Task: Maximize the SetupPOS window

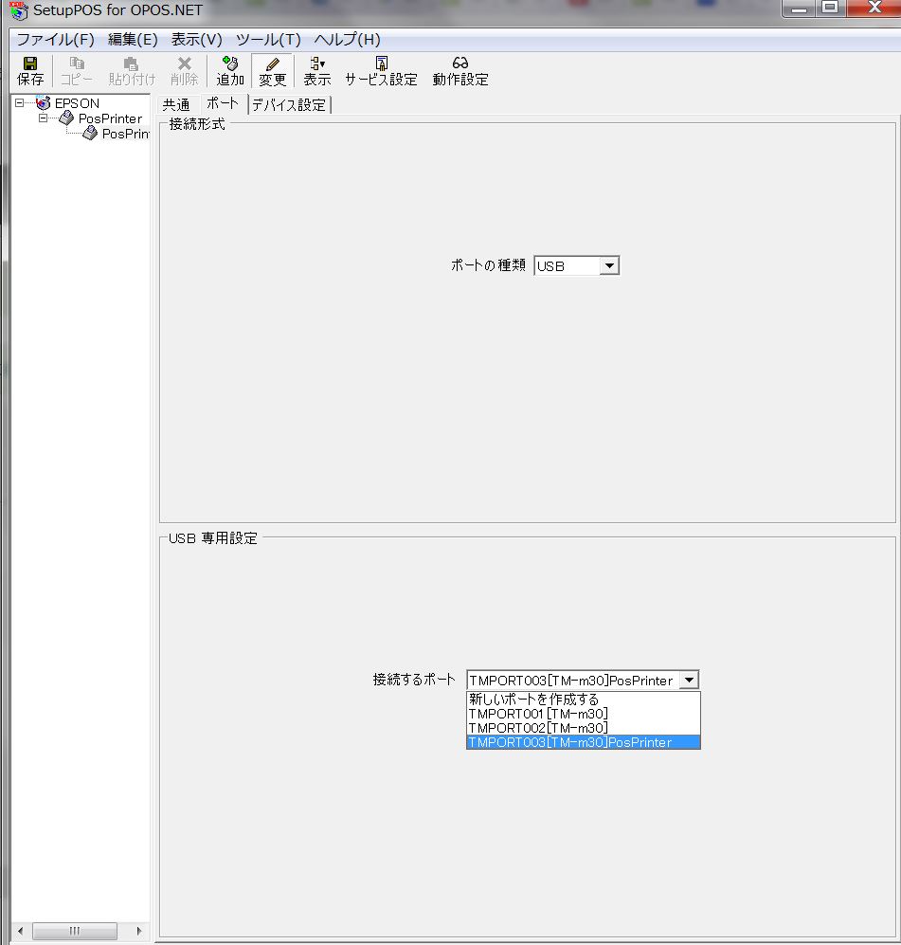Action: click(831, 9)
